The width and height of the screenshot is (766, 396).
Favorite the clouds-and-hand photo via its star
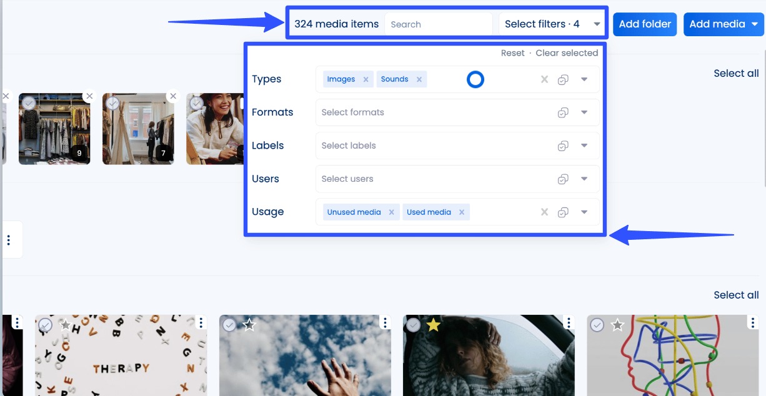[x=249, y=324]
